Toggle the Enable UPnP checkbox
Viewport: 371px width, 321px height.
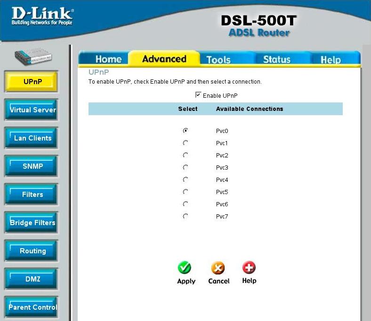click(198, 95)
